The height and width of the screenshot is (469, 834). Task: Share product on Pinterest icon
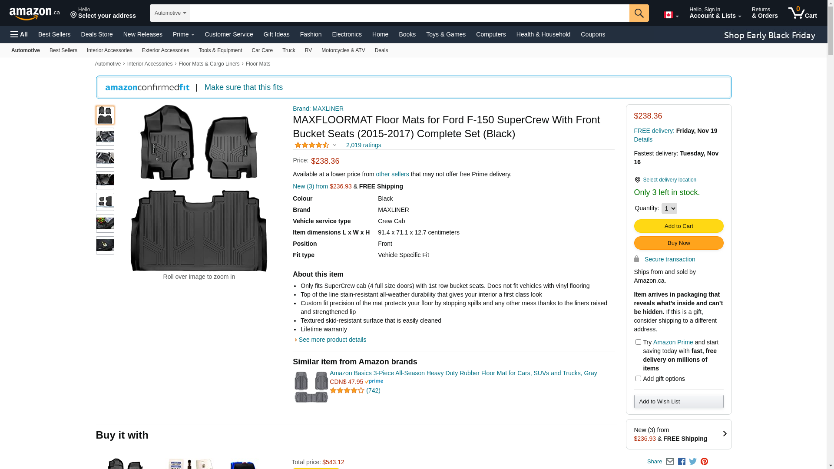[x=704, y=462]
